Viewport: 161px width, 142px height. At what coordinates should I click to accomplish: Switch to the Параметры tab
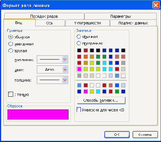coord(120,16)
